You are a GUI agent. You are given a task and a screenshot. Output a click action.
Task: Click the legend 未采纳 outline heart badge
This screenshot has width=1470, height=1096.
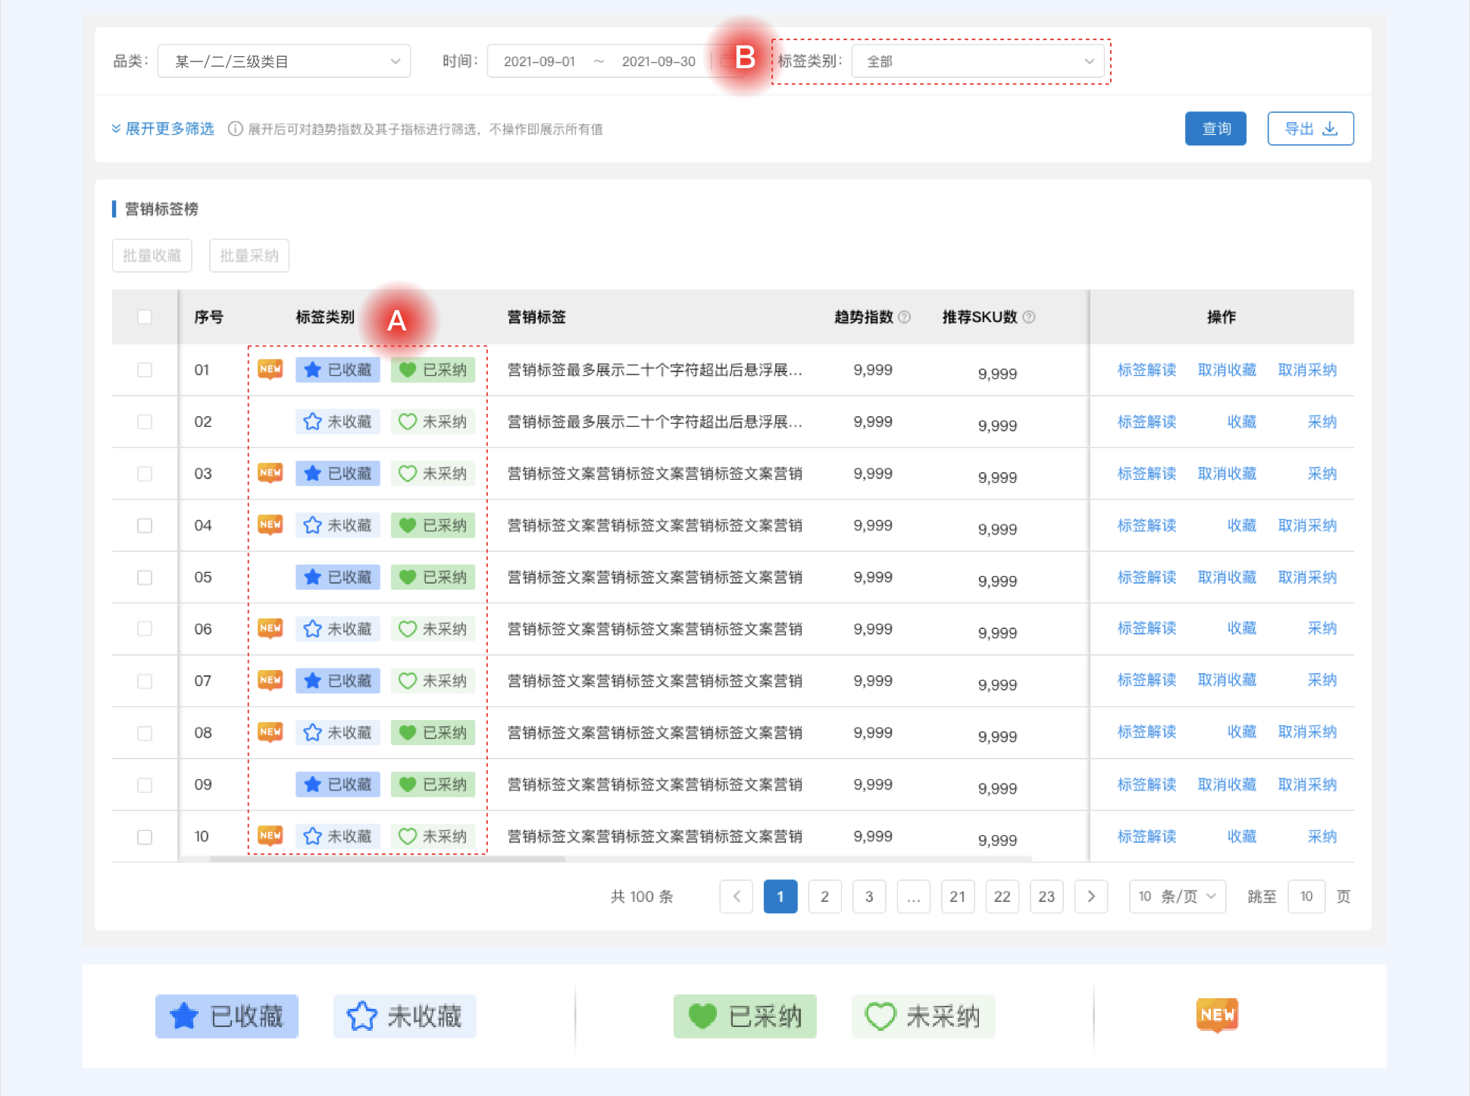(x=923, y=1016)
